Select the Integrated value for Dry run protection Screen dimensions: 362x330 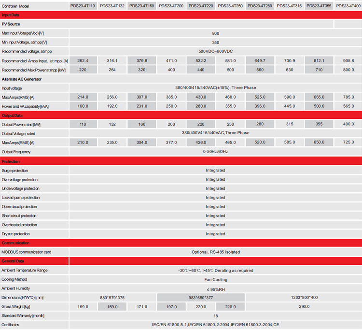tap(215, 234)
